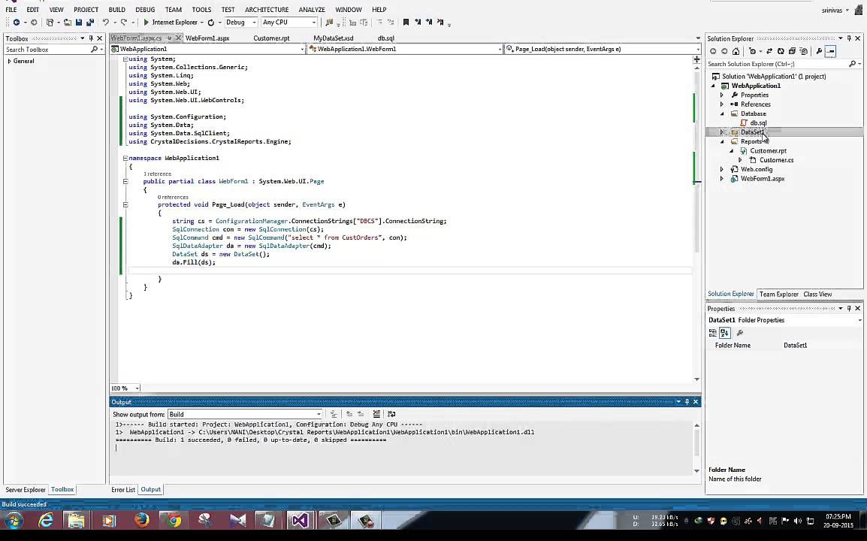Select WebForm1.aspx in Solution Explorer
Screen dimensions: 867x541
click(x=763, y=179)
